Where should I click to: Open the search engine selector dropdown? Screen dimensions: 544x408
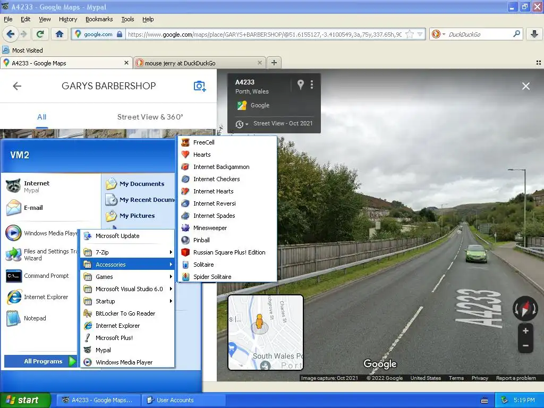click(438, 34)
